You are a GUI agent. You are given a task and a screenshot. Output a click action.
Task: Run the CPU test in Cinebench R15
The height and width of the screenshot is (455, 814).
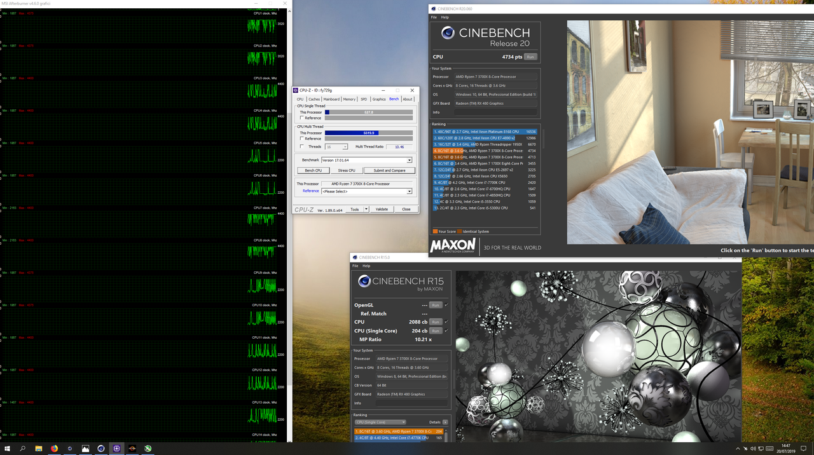436,322
